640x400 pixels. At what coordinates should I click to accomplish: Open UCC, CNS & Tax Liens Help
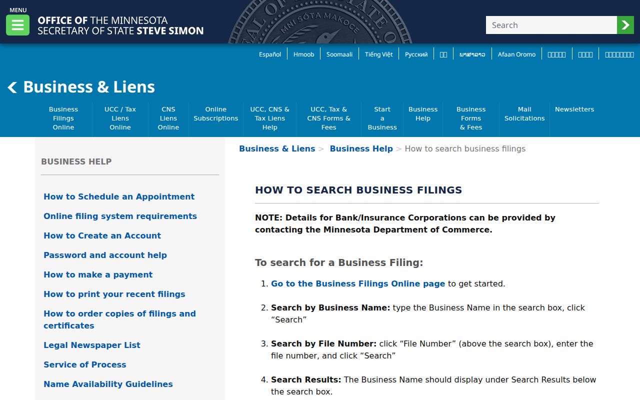tap(270, 118)
